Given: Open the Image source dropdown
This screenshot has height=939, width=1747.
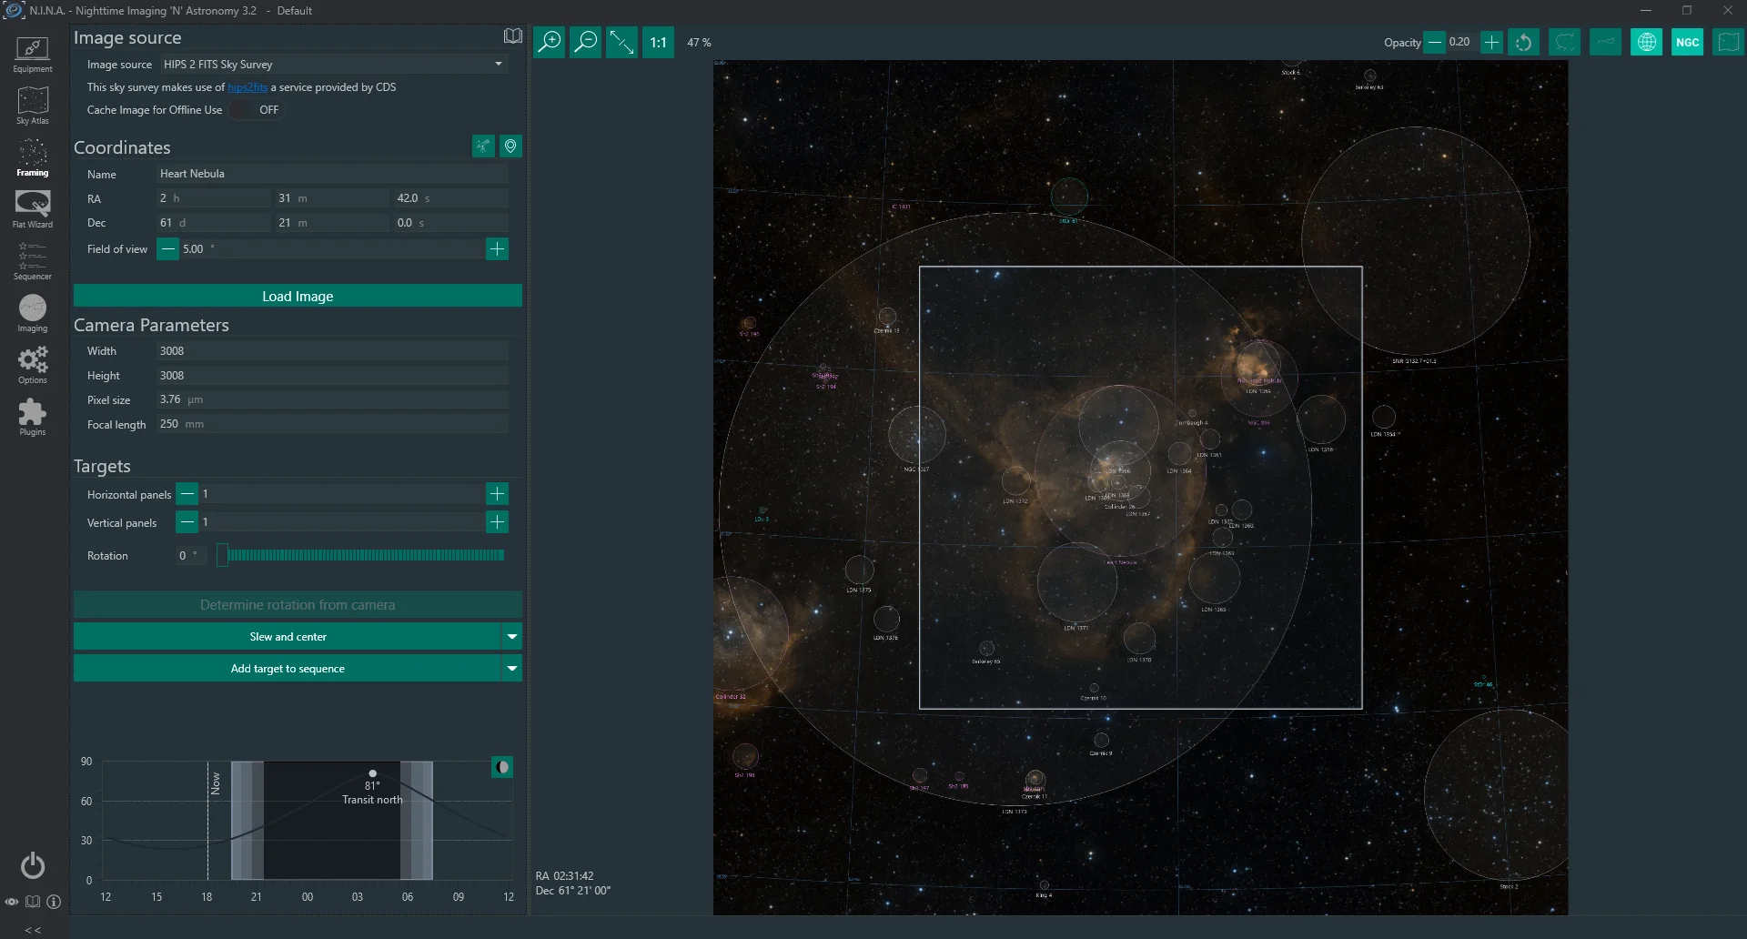Looking at the screenshot, I should click(x=334, y=65).
